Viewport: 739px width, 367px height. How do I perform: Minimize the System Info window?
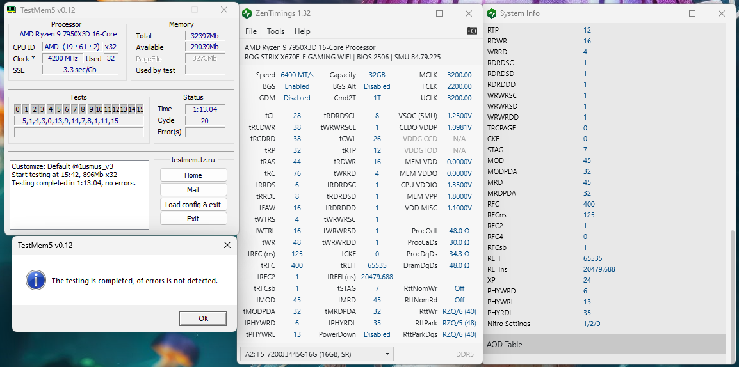click(x=663, y=13)
